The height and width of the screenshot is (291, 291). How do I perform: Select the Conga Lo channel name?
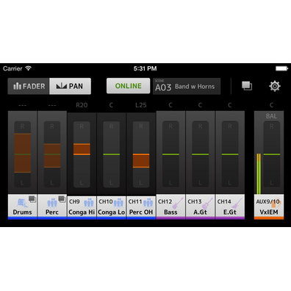click(112, 212)
